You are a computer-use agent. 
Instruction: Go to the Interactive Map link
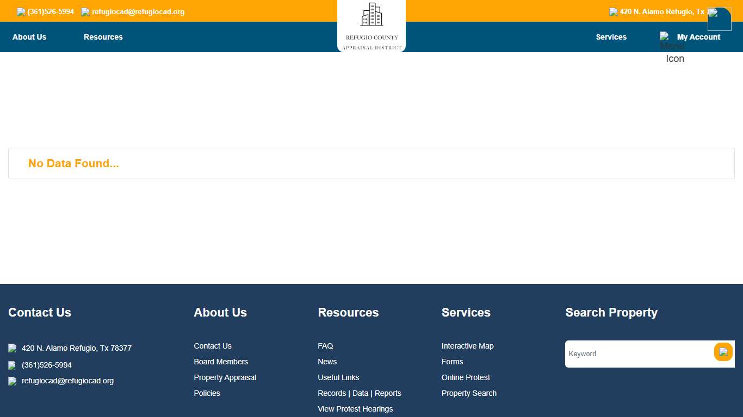[467, 346]
